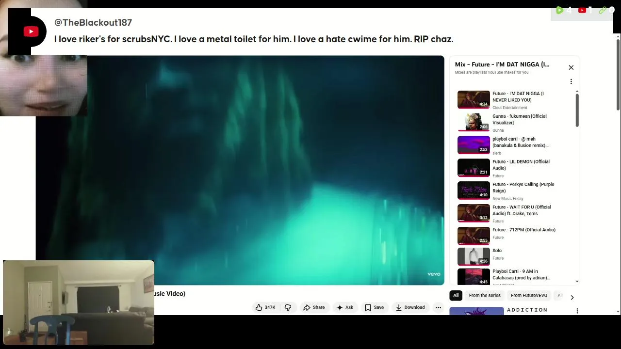621x349 pixels.
Task: Close the Mix playlist panel
Action: [x=571, y=67]
